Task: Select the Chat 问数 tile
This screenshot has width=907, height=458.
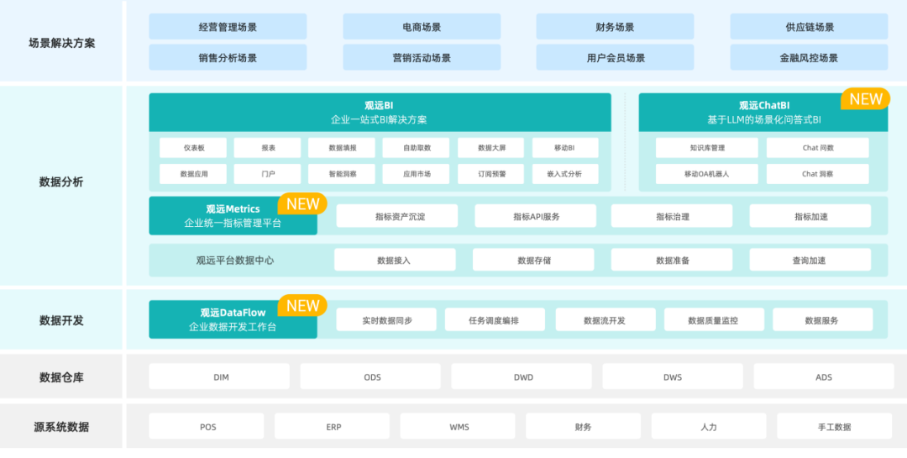Action: [x=818, y=148]
